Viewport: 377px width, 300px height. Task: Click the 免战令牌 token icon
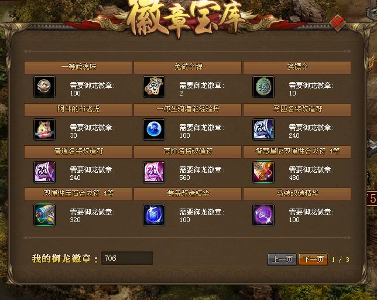154,87
